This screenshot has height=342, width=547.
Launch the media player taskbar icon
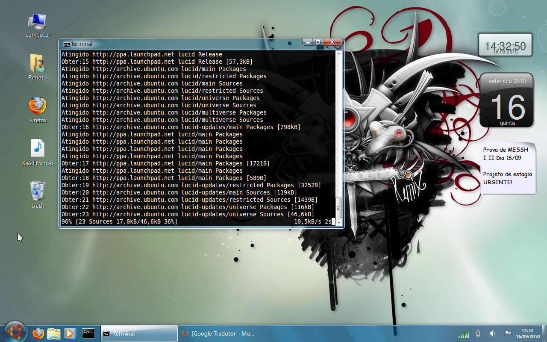pyautogui.click(x=70, y=333)
